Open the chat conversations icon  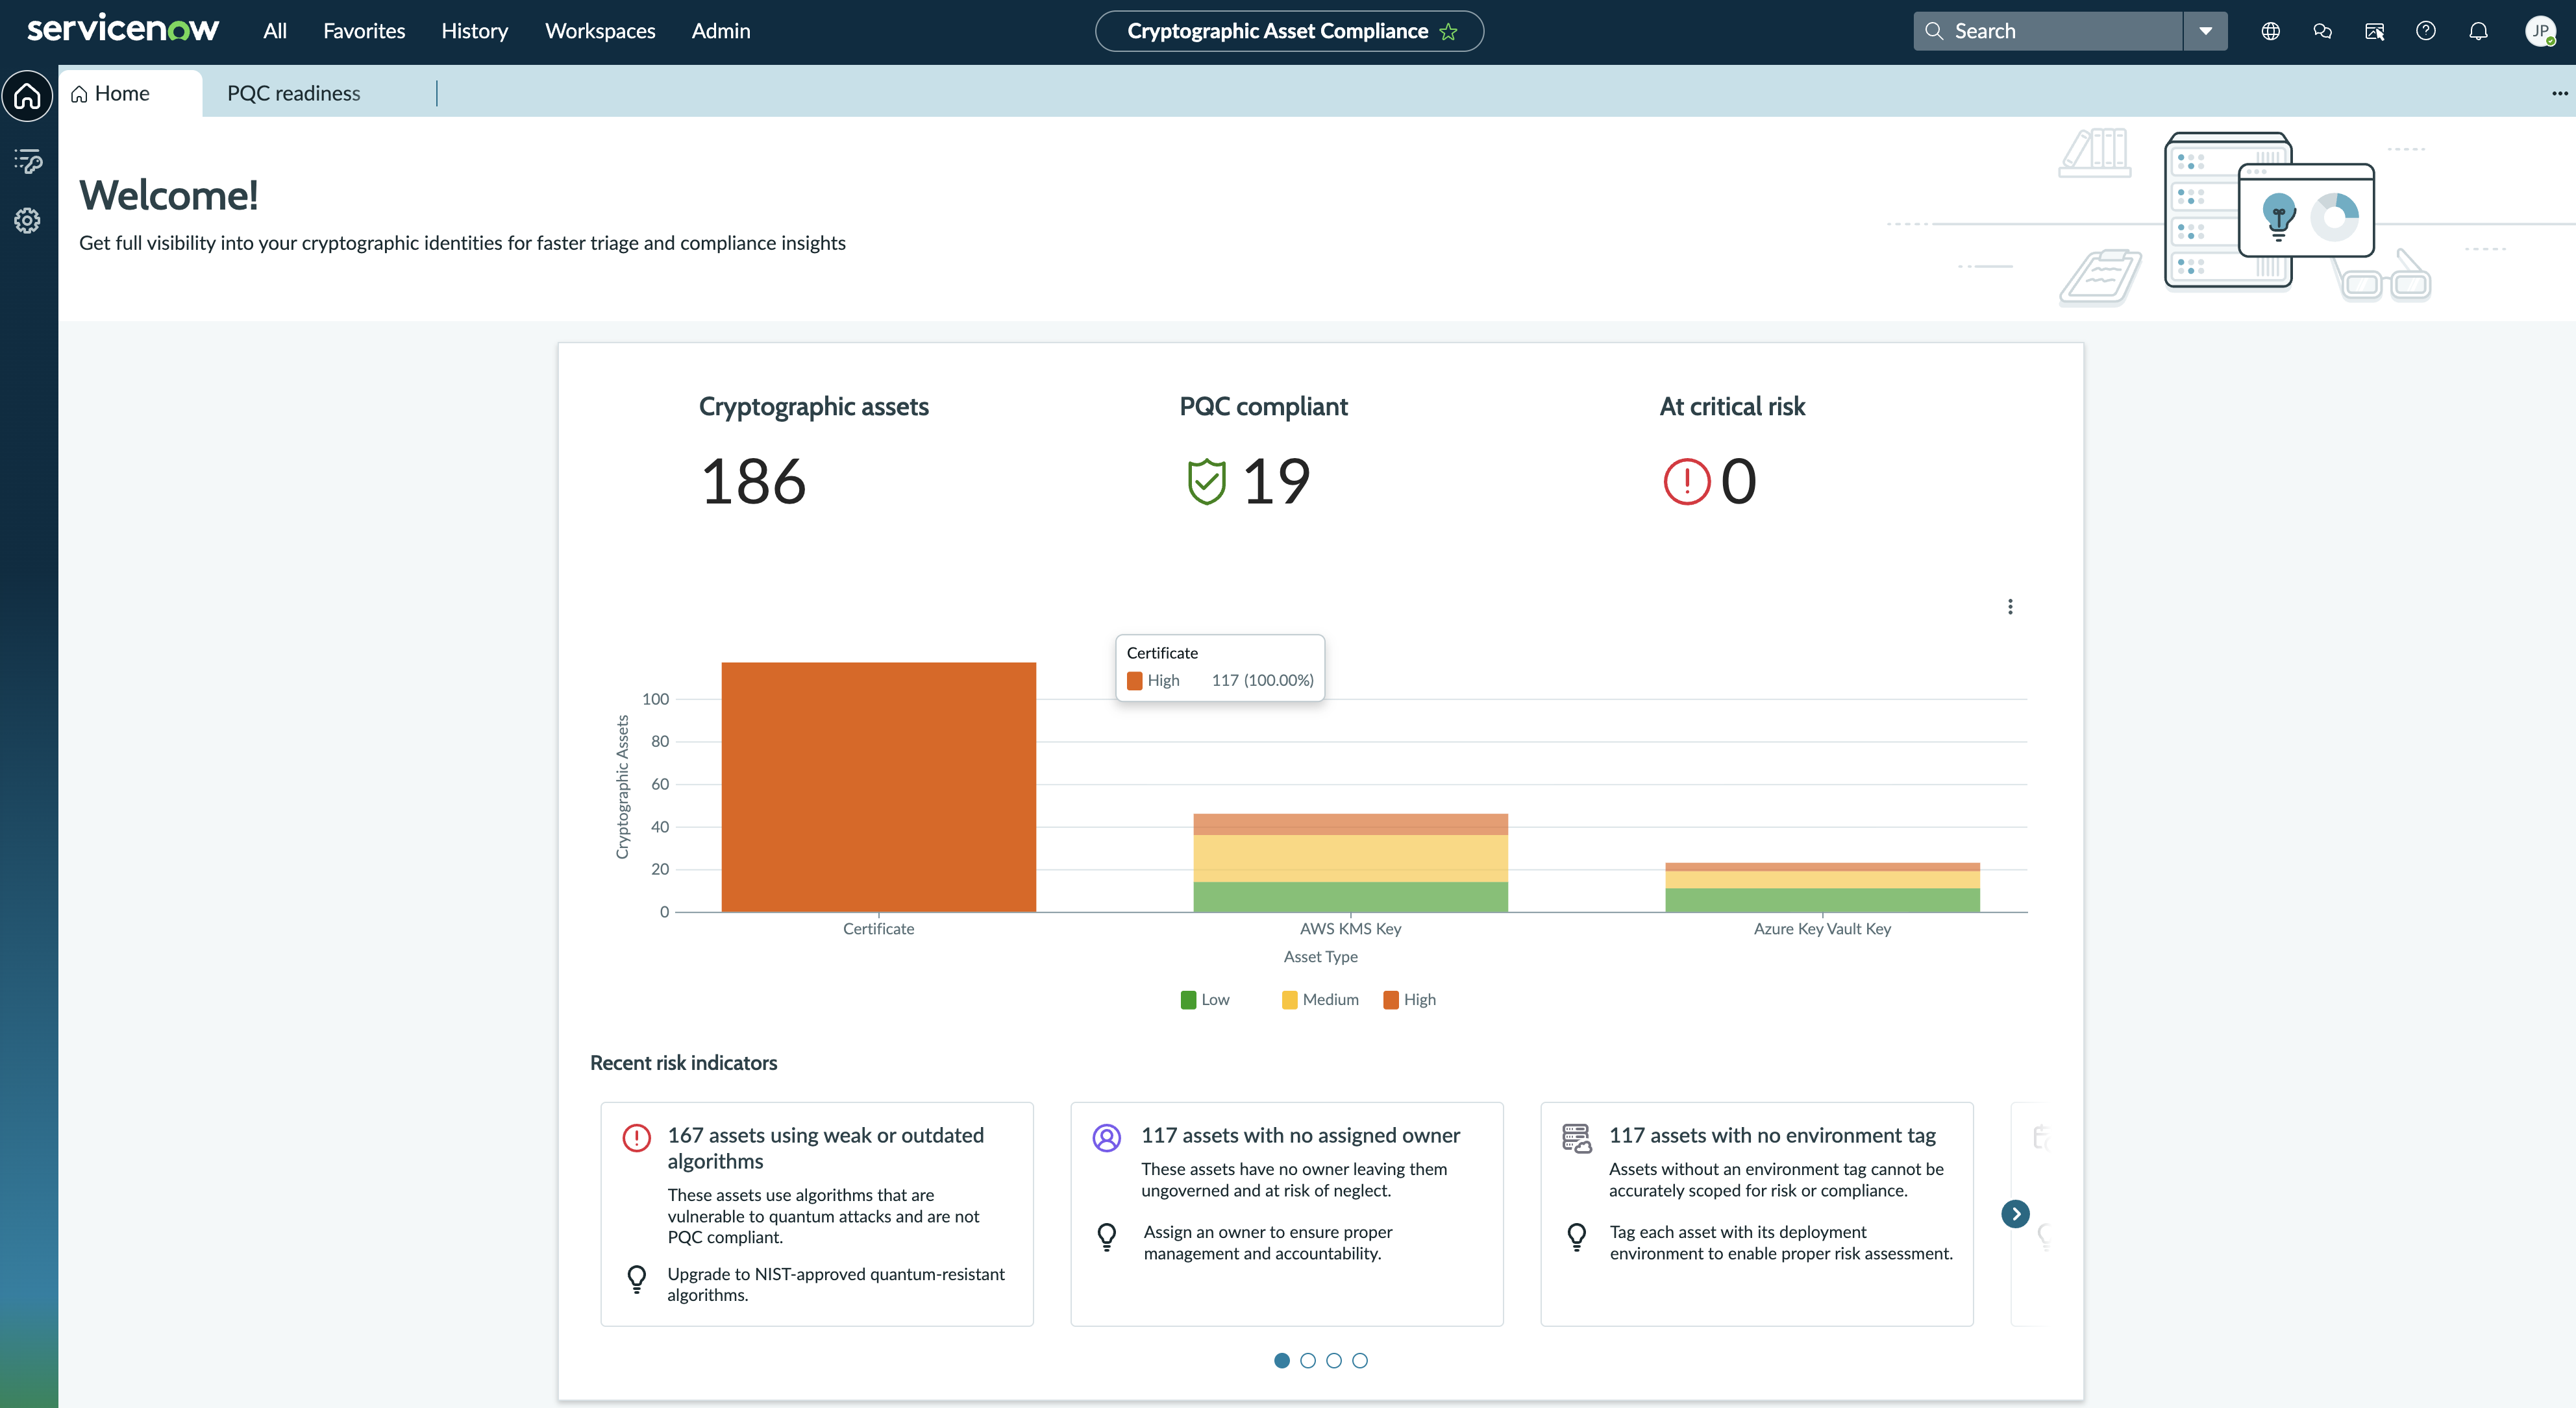click(2323, 31)
